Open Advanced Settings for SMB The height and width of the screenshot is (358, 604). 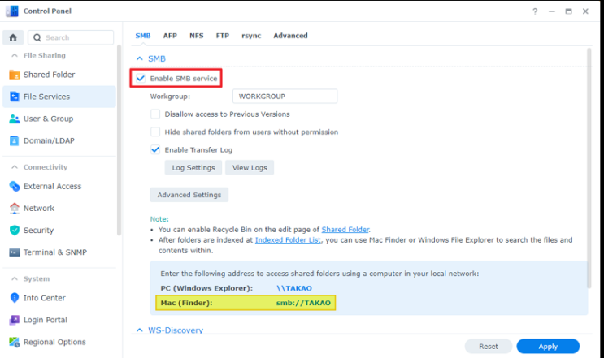click(x=189, y=195)
